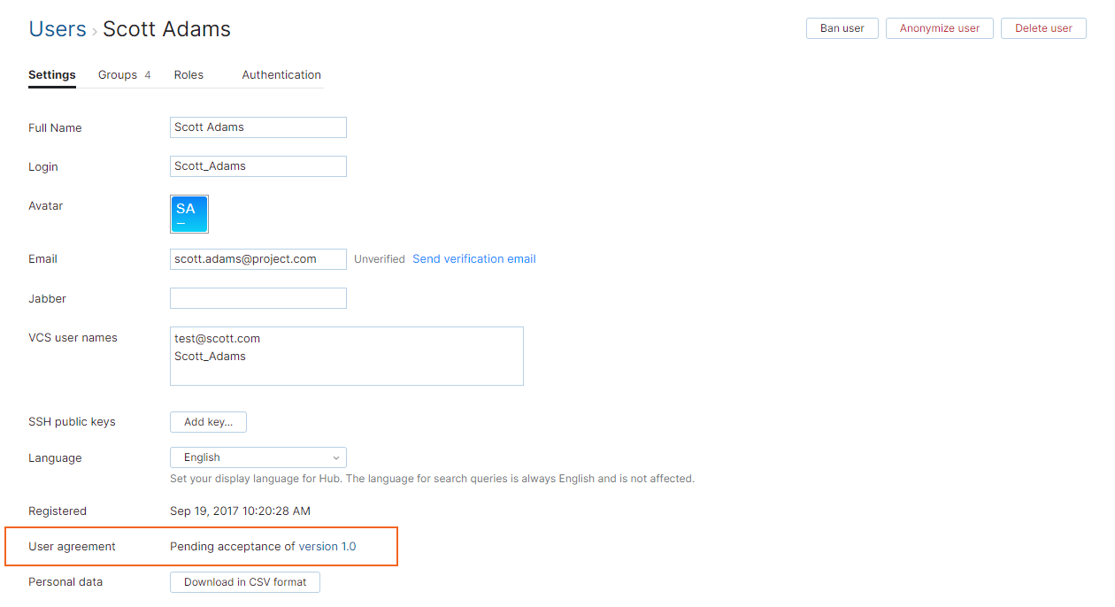Viewport: 1115px width, 607px height.
Task: Click the Ban user button
Action: [x=841, y=27]
